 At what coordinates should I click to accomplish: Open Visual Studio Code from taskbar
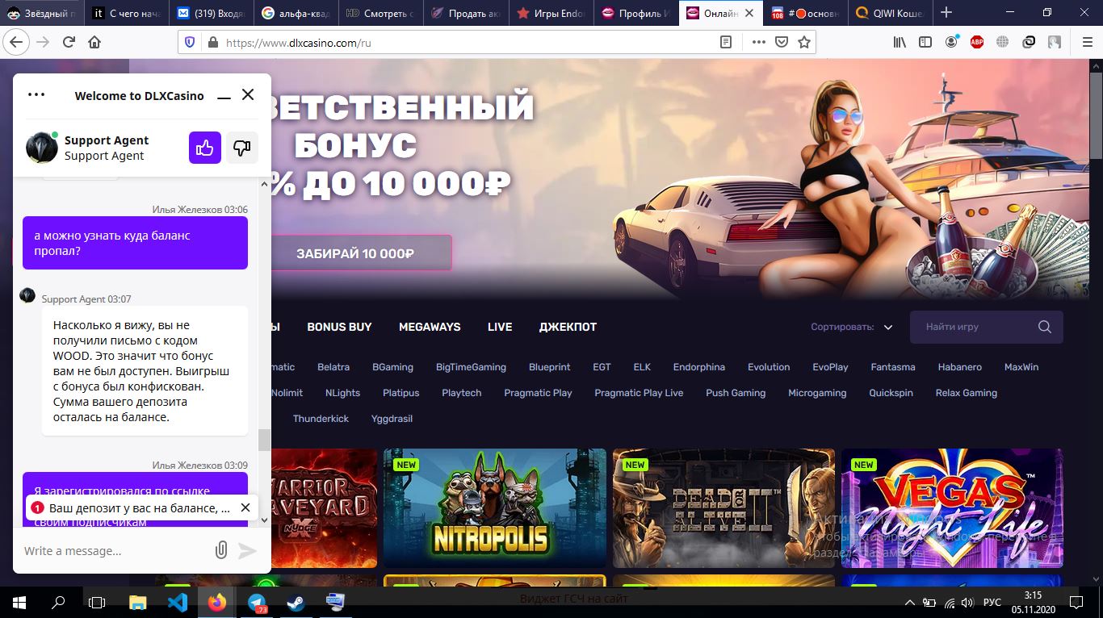click(178, 602)
